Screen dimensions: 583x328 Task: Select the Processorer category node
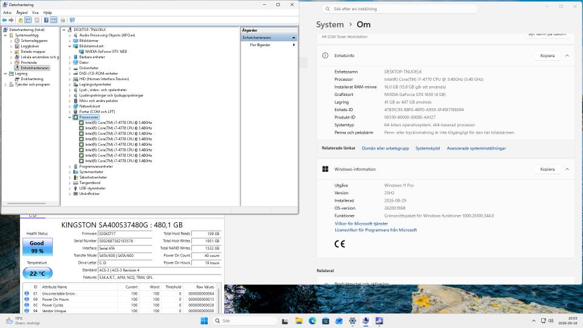pos(89,117)
